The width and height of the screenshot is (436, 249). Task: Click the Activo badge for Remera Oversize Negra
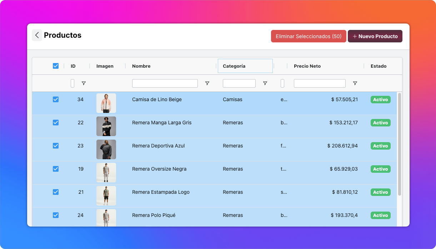coord(381,169)
